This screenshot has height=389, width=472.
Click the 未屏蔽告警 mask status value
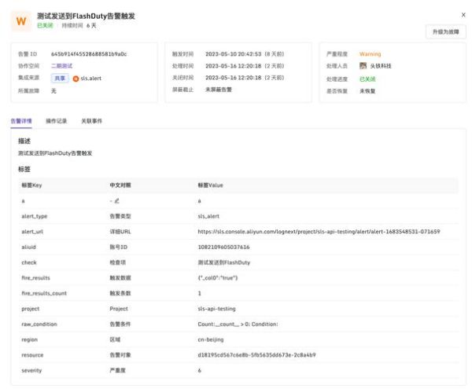219,90
